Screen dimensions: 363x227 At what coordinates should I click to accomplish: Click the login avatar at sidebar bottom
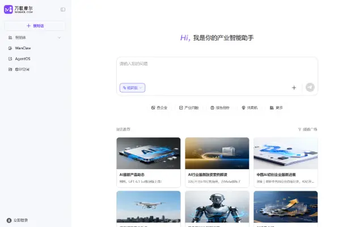click(x=9, y=220)
